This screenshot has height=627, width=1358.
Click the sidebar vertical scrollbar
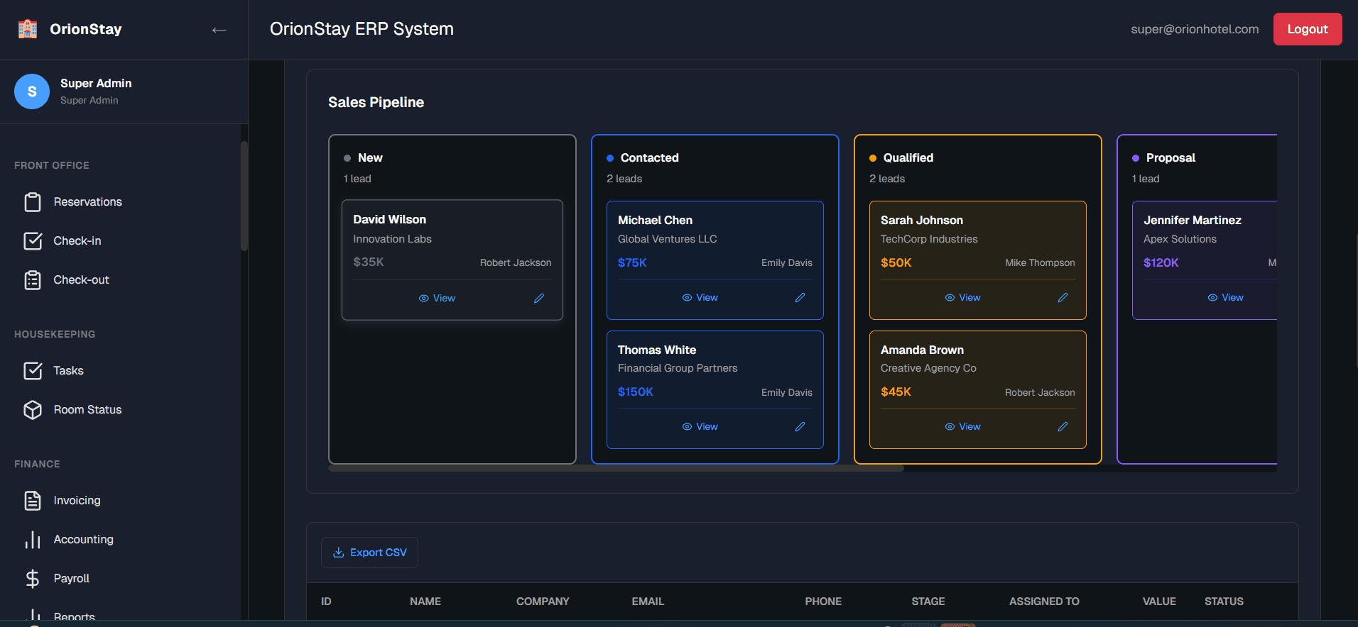pyautogui.click(x=244, y=196)
